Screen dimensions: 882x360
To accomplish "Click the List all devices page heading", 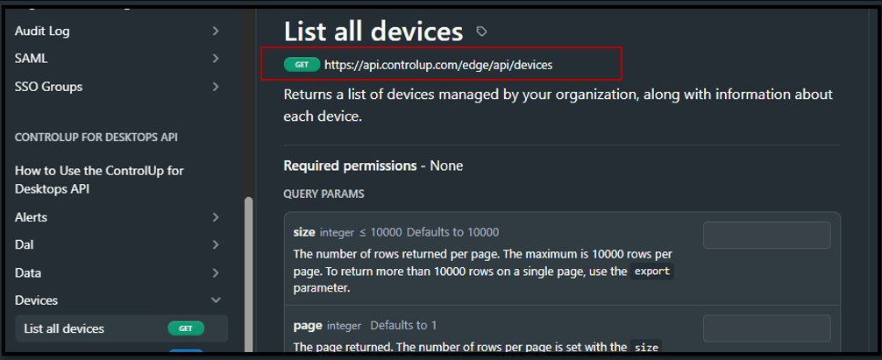I will pyautogui.click(x=373, y=32).
